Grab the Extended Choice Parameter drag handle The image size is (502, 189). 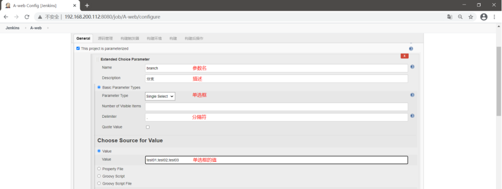97,59
